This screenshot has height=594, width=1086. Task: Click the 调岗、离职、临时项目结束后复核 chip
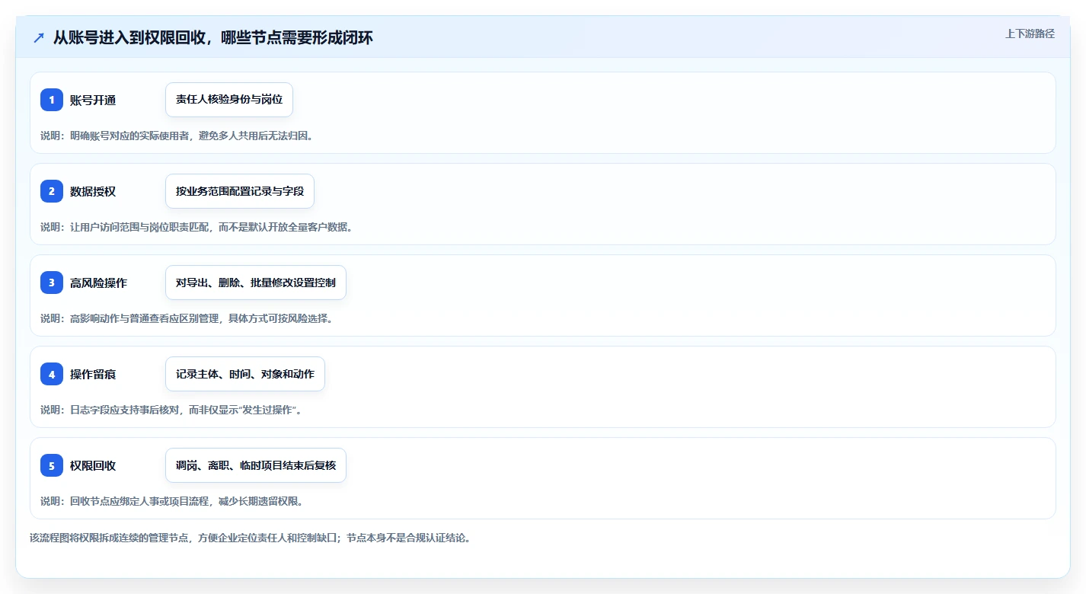[256, 465]
